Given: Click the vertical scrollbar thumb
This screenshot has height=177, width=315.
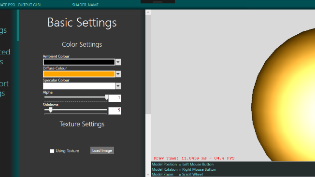Looking at the screenshot, I should point(148,65).
